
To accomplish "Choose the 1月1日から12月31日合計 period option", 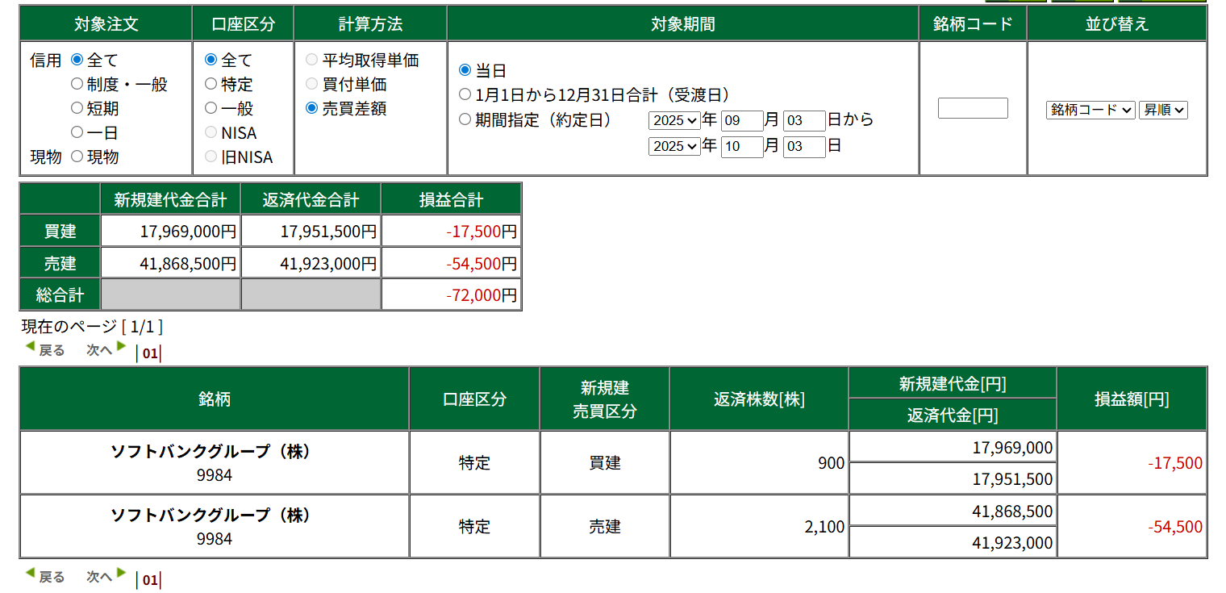I will click(465, 94).
